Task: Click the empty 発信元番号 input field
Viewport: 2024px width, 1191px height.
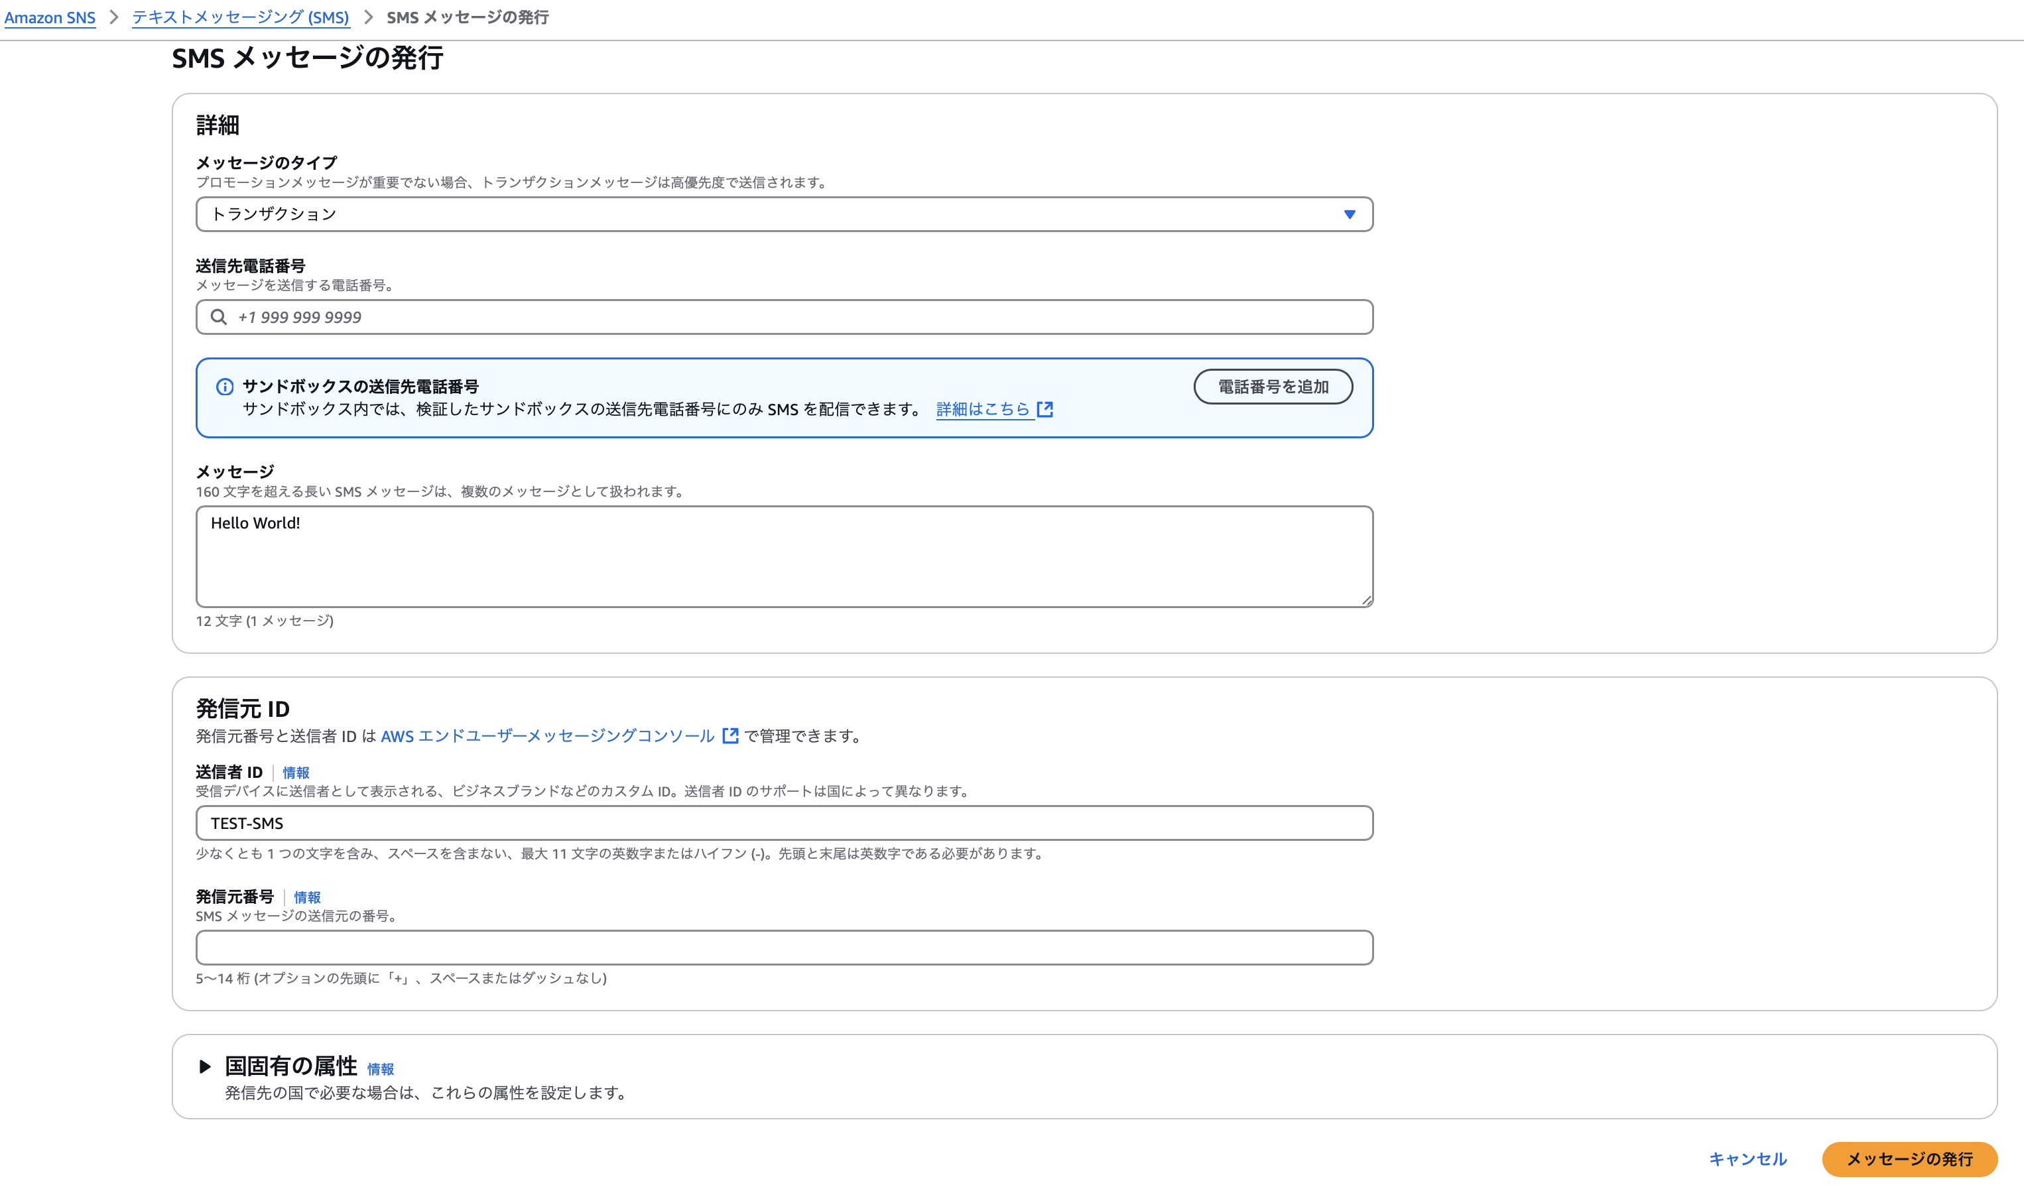Action: pos(784,948)
